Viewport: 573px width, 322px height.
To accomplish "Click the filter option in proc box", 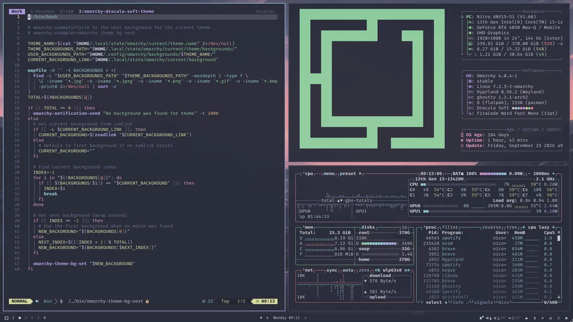I will point(450,228).
